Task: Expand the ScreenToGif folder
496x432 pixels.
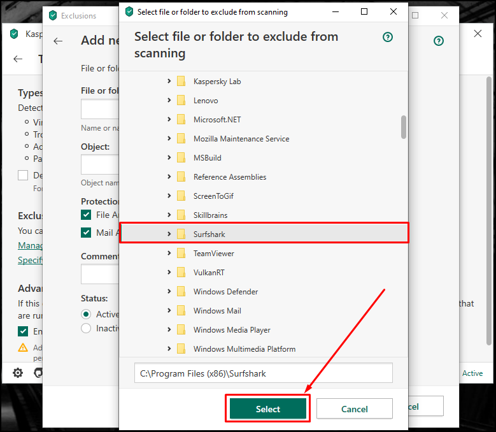Action: pos(169,196)
